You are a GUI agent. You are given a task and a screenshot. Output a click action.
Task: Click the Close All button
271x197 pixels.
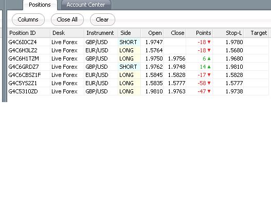(67, 19)
